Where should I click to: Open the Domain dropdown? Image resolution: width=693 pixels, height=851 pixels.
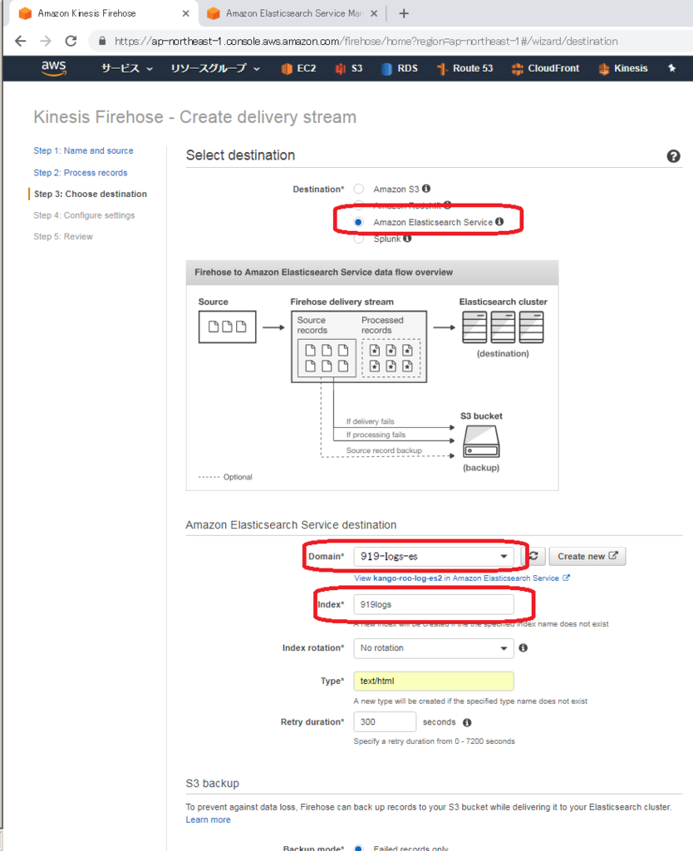tap(434, 556)
